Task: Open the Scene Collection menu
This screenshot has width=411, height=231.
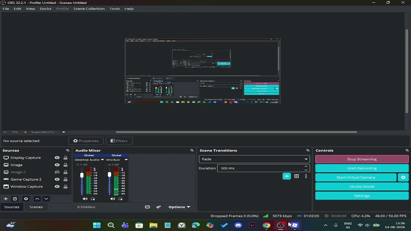Action: click(89, 9)
